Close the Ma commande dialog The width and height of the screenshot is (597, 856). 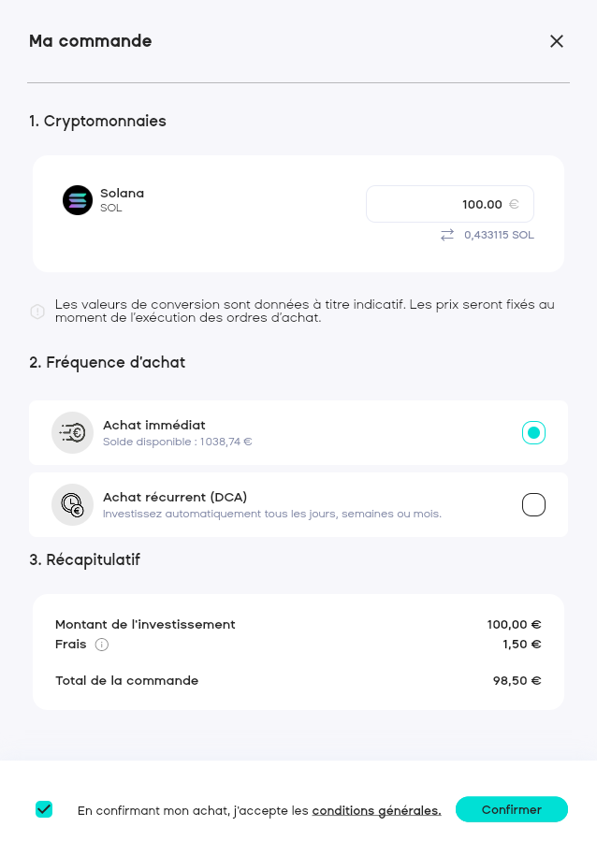click(557, 41)
